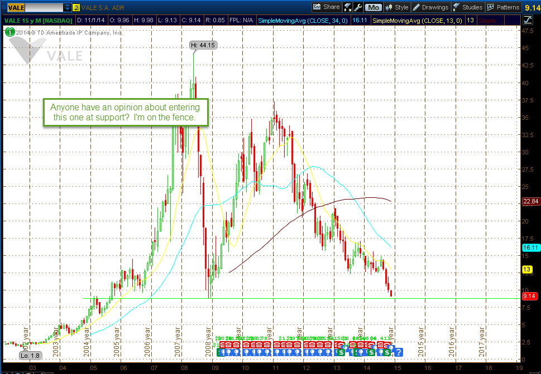Image resolution: width=541 pixels, height=374 pixels.
Task: Click the yellow symbol link icon '2'
Action: point(76,7)
